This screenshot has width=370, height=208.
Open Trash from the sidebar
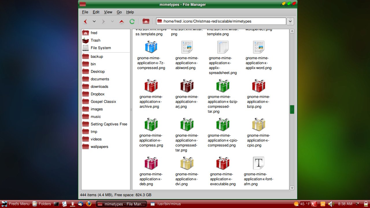click(x=106, y=40)
